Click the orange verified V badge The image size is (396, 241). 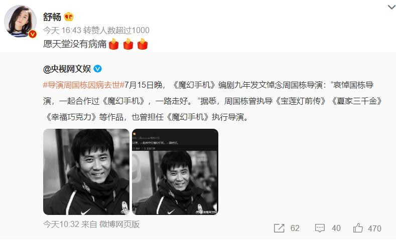tap(32, 34)
